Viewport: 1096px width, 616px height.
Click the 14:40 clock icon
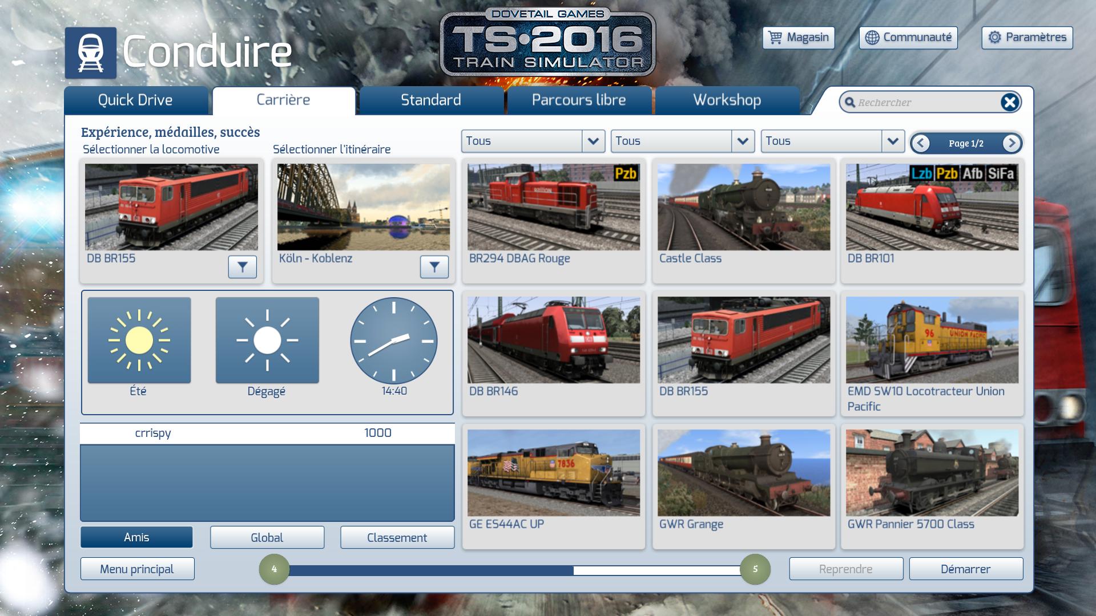[393, 341]
